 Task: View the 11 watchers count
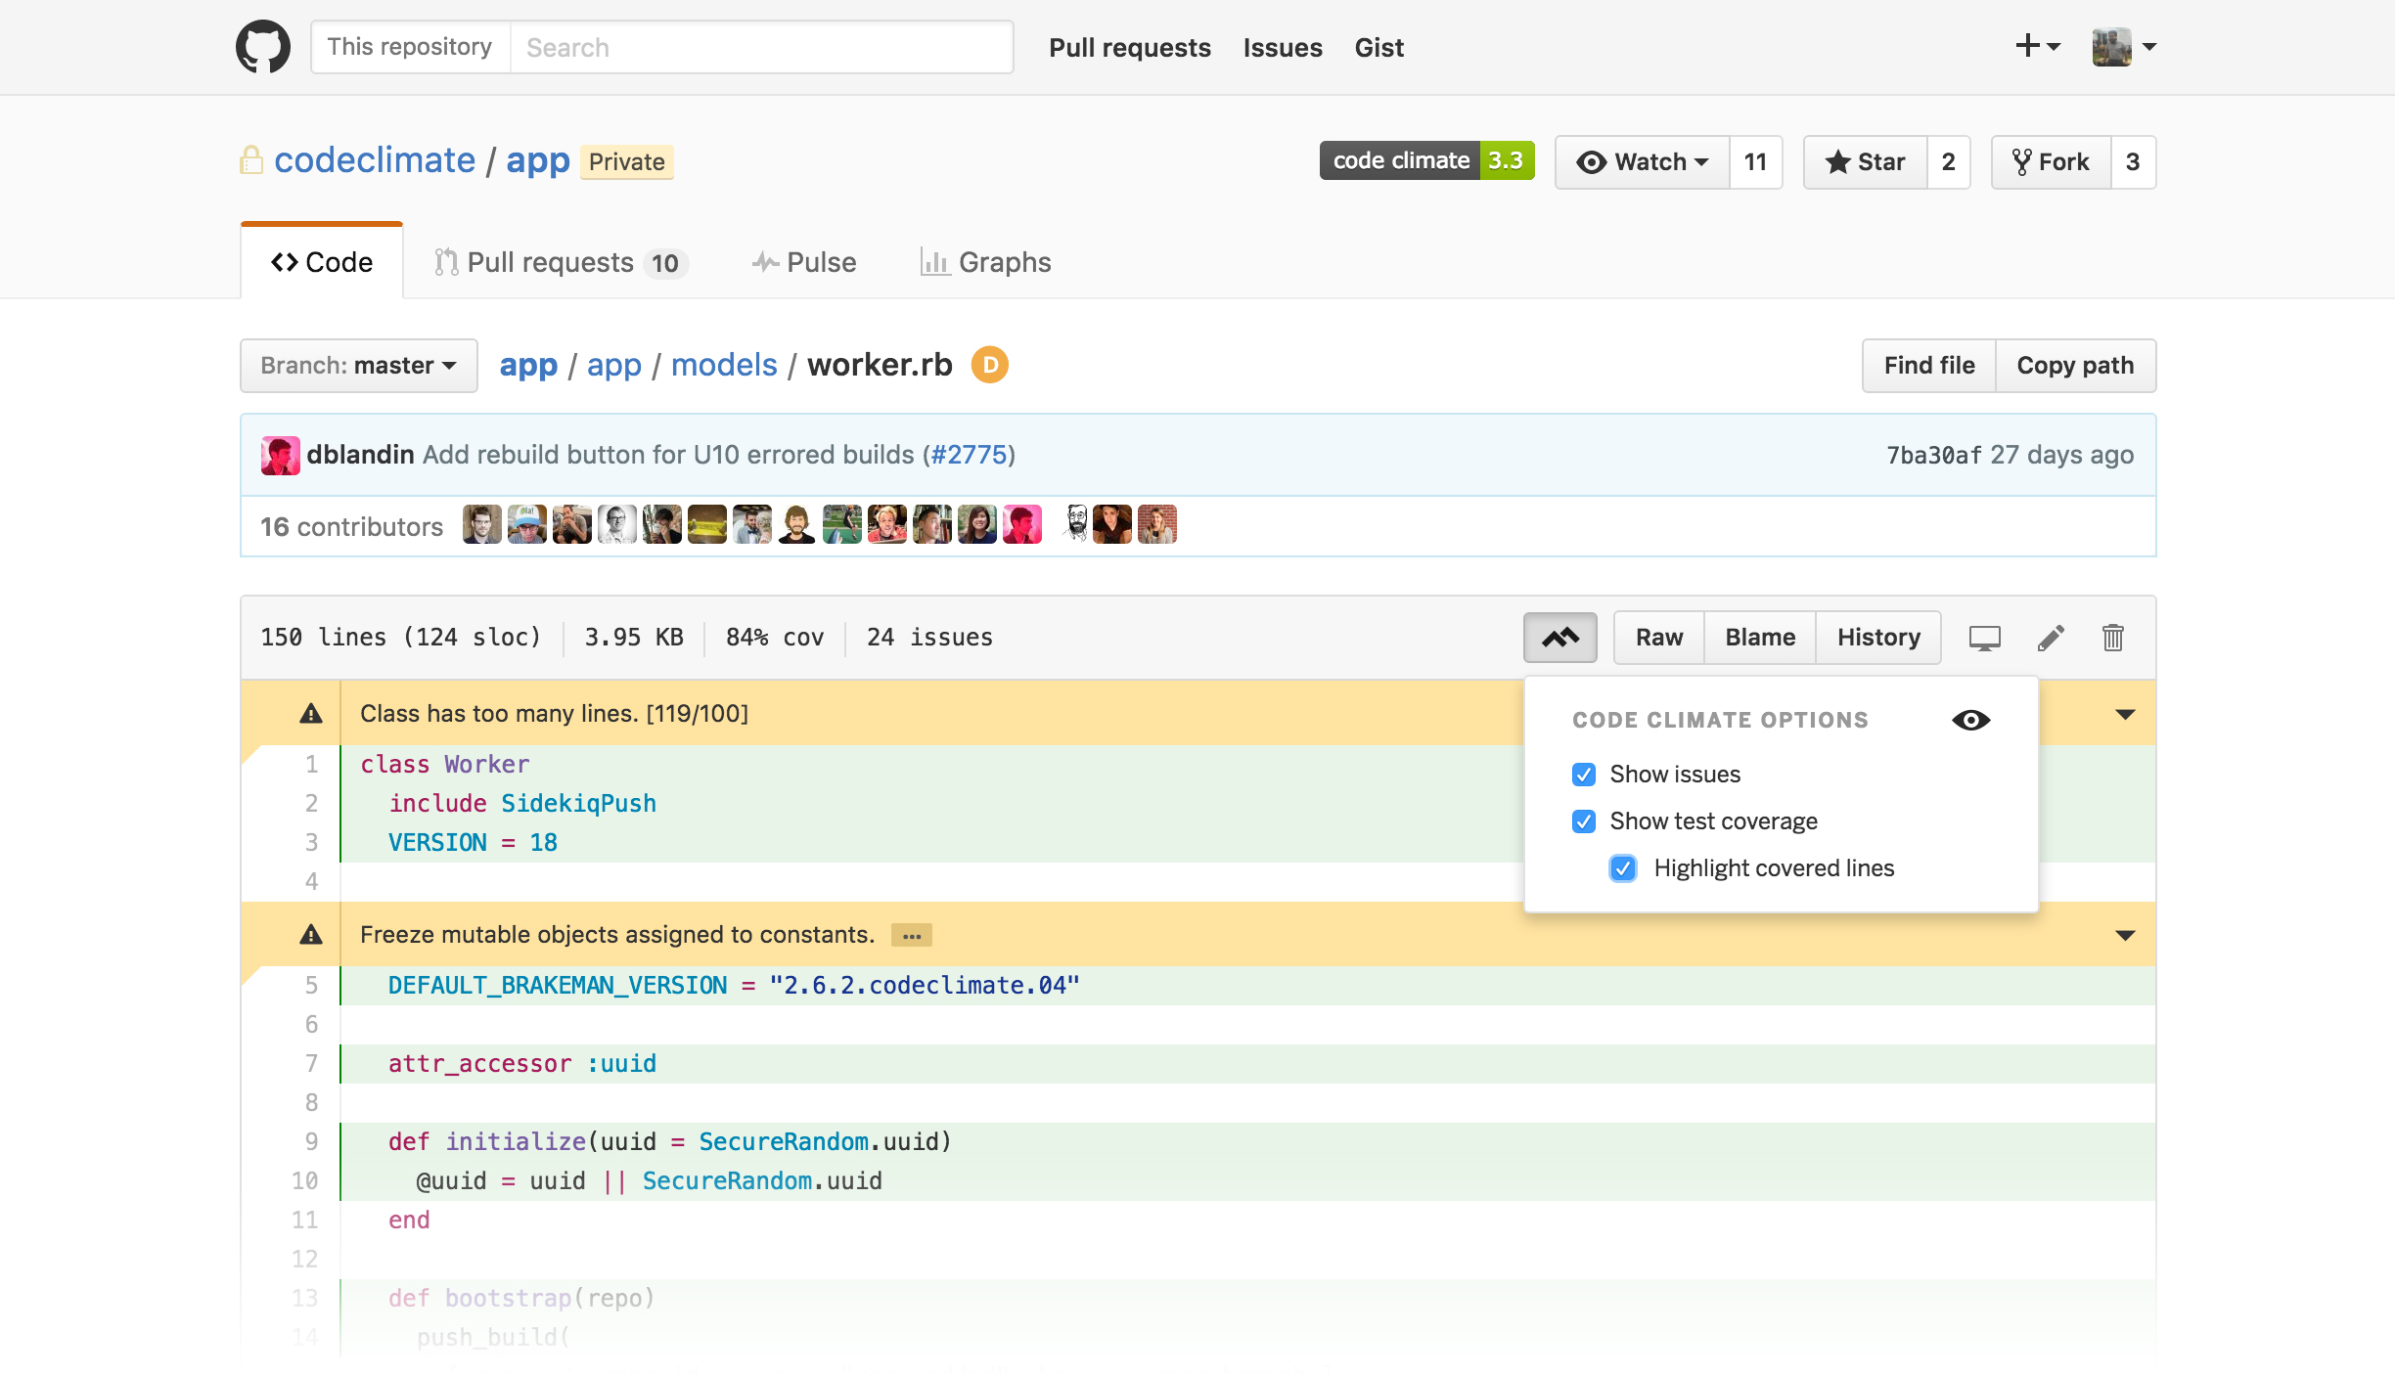[x=1755, y=162]
